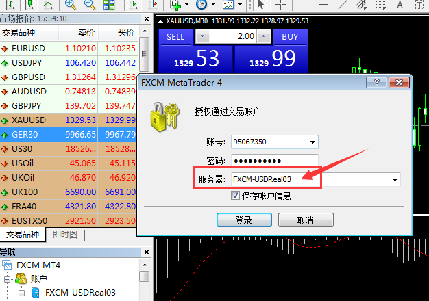Image resolution: width=429 pixels, height=301 pixels.
Task: Click the navigator scrollbar up arrow
Action: click(145, 264)
